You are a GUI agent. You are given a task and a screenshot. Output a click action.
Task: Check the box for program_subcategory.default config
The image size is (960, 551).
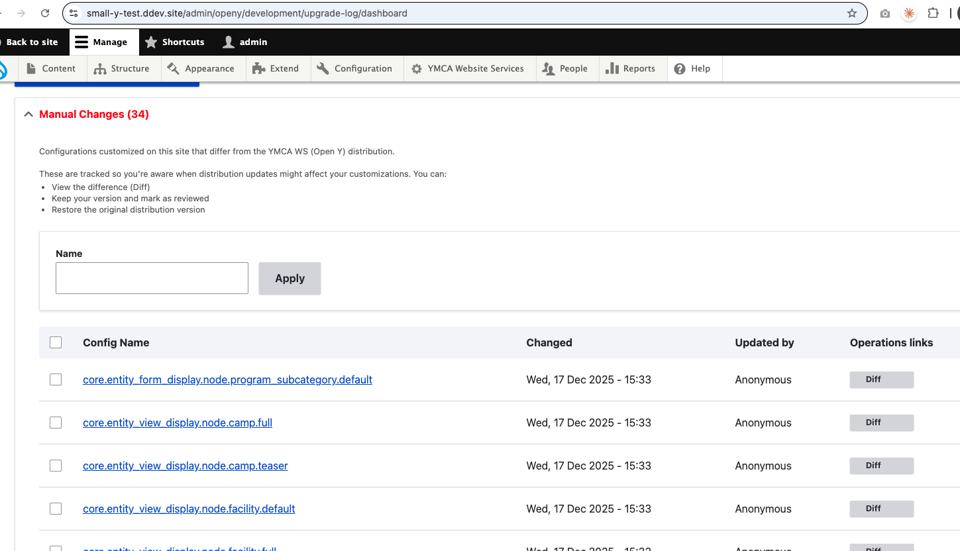pyautogui.click(x=56, y=379)
